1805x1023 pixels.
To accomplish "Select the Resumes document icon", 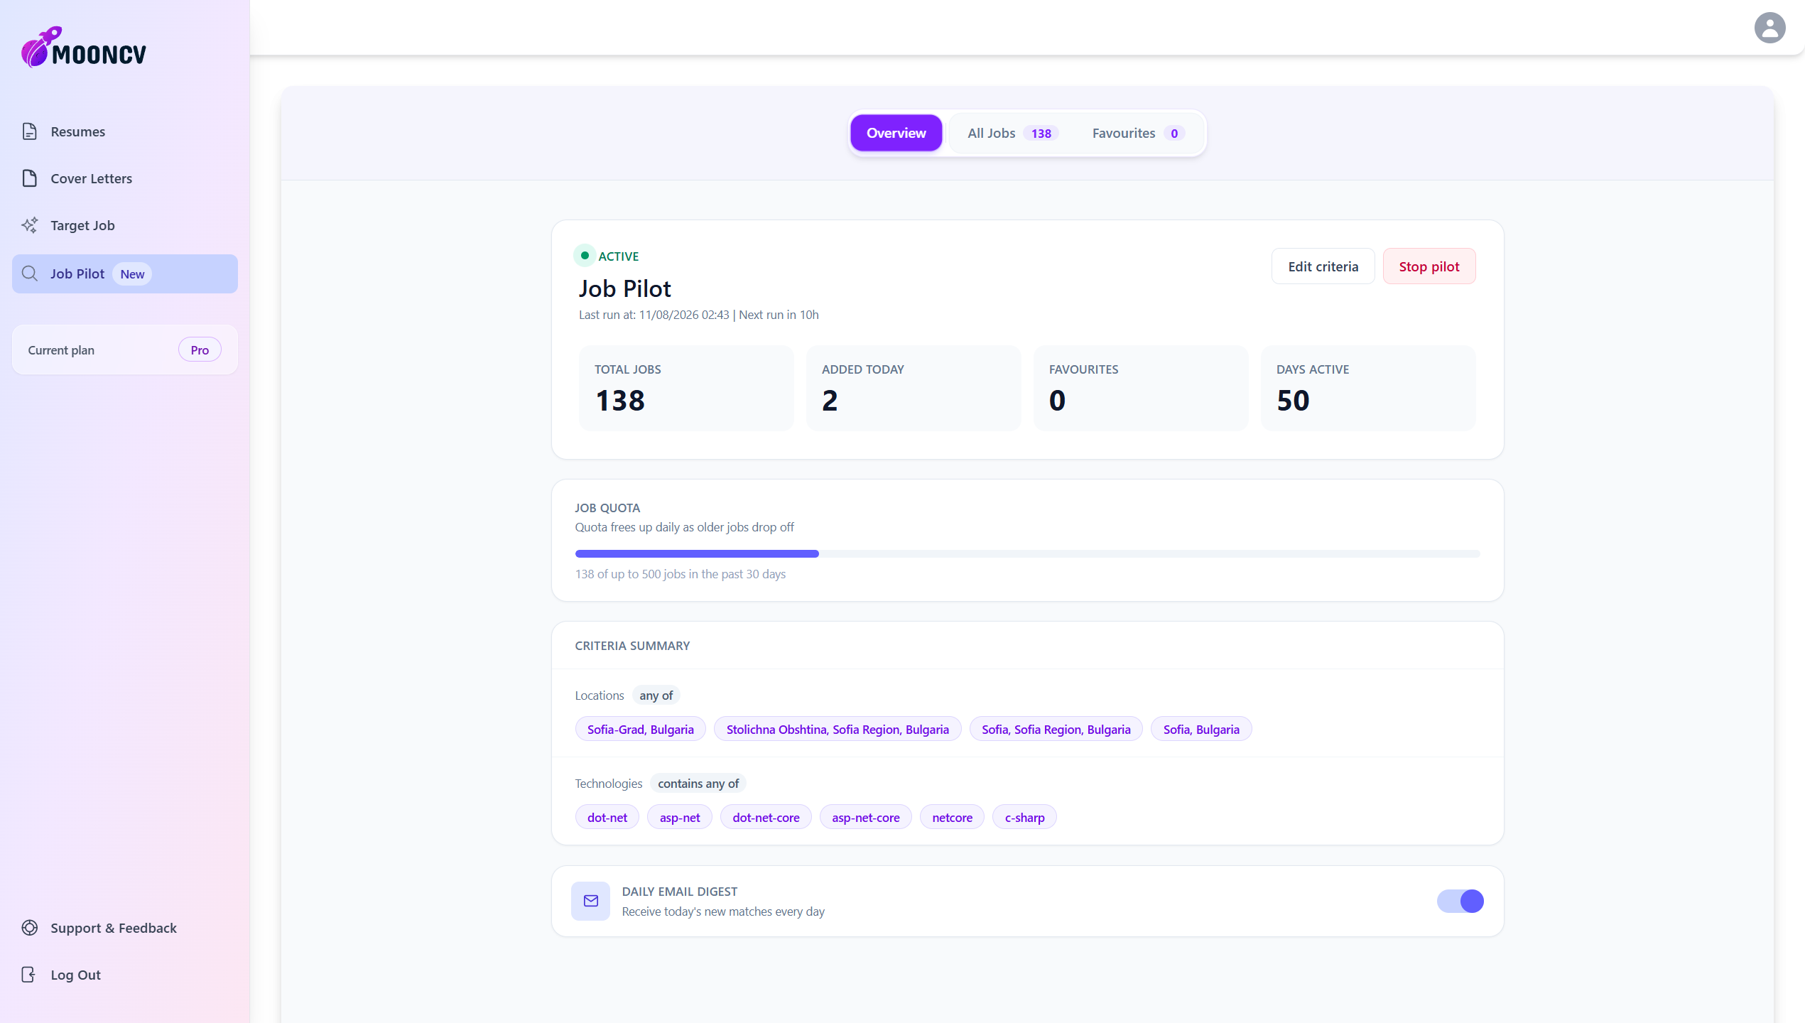I will [x=29, y=131].
